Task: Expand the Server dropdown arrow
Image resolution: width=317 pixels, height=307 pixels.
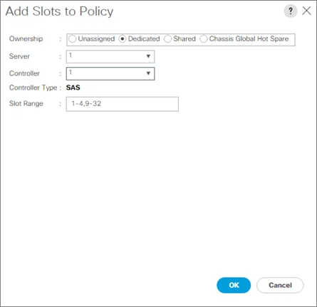Action: coord(148,56)
